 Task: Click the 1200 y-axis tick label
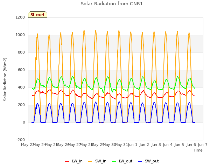click(x=20, y=17)
